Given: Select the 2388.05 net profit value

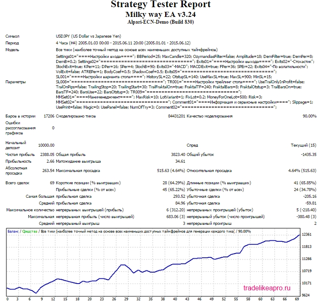Looking at the screenshot, I should pyautogui.click(x=47, y=155).
